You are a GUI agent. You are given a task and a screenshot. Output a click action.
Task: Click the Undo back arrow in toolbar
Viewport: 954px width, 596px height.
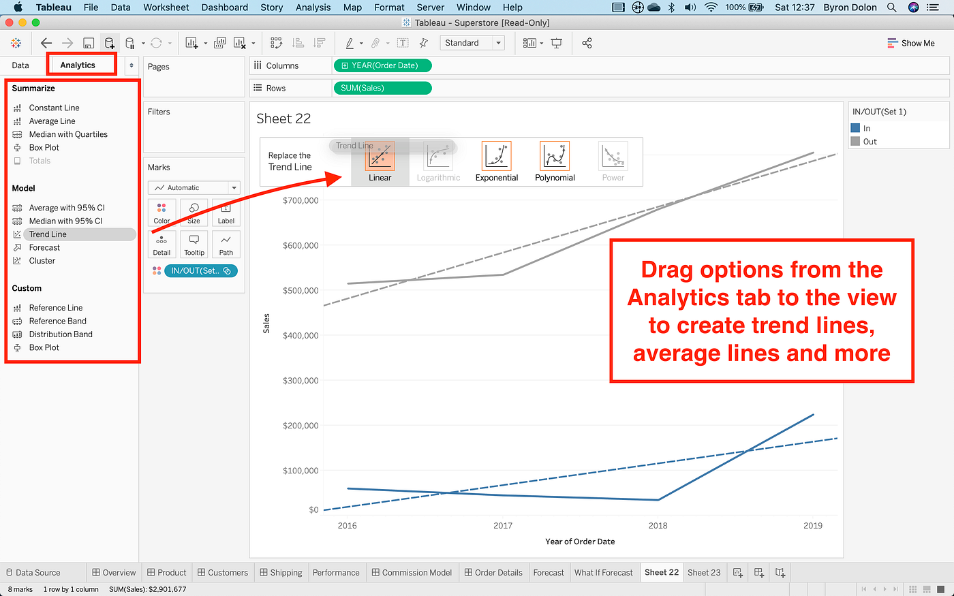46,43
